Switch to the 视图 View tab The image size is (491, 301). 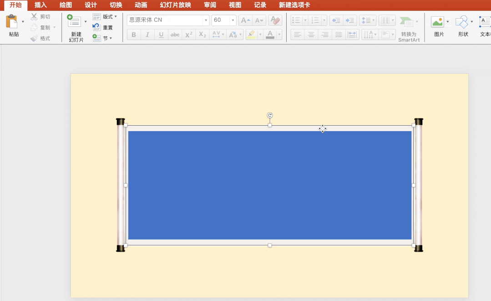(x=235, y=5)
